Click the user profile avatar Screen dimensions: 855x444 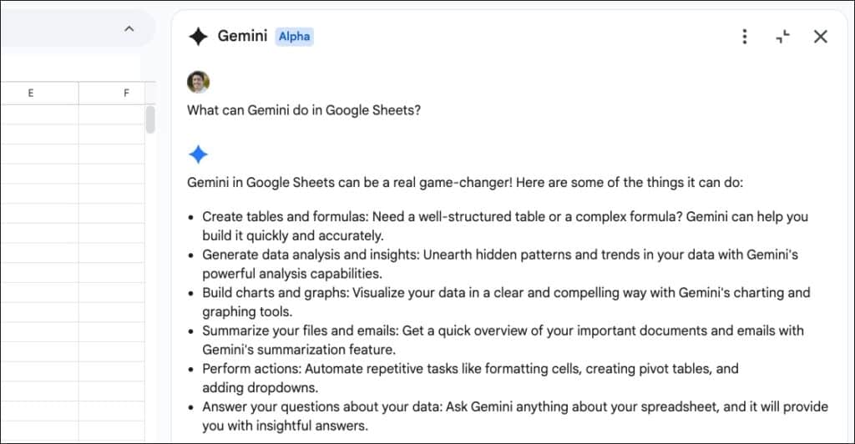pyautogui.click(x=199, y=82)
